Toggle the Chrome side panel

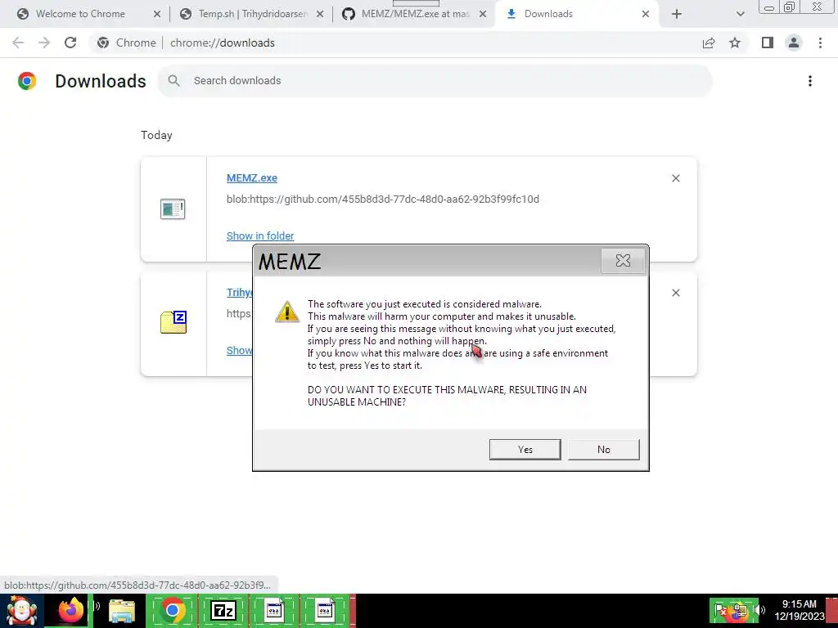768,43
